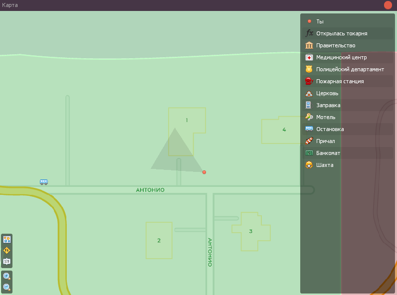The height and width of the screenshot is (295, 397).
Task: Close the Карта window
Action: pos(388,5)
